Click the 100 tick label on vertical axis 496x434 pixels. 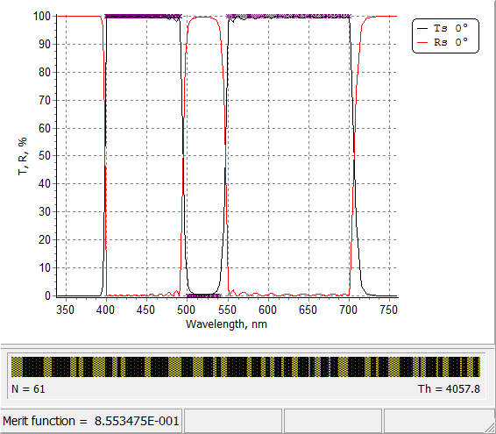click(x=42, y=16)
